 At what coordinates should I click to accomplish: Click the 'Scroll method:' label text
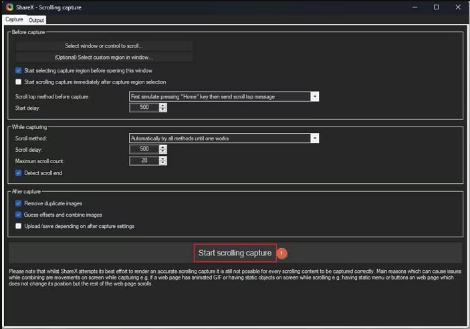tap(31, 138)
